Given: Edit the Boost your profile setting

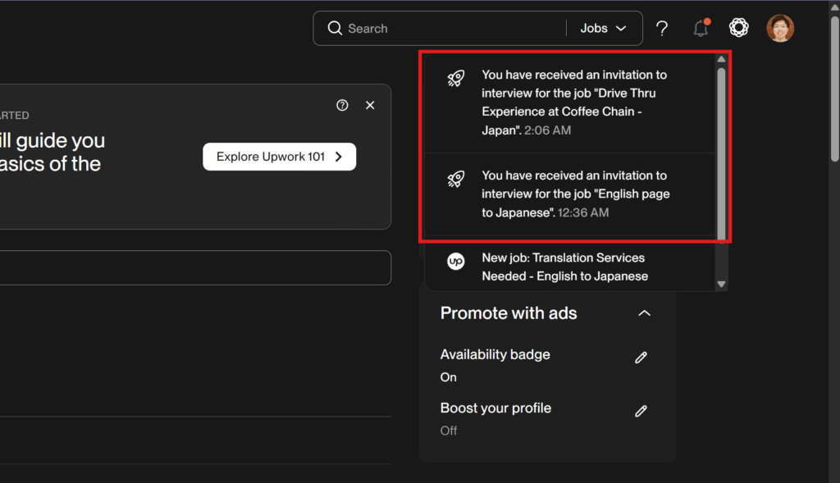Looking at the screenshot, I should [x=641, y=411].
